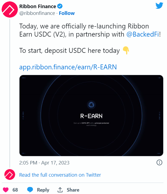Open app.ribbon.finance/earn/R-EARN link
The image size is (167, 194).
coord(68,67)
